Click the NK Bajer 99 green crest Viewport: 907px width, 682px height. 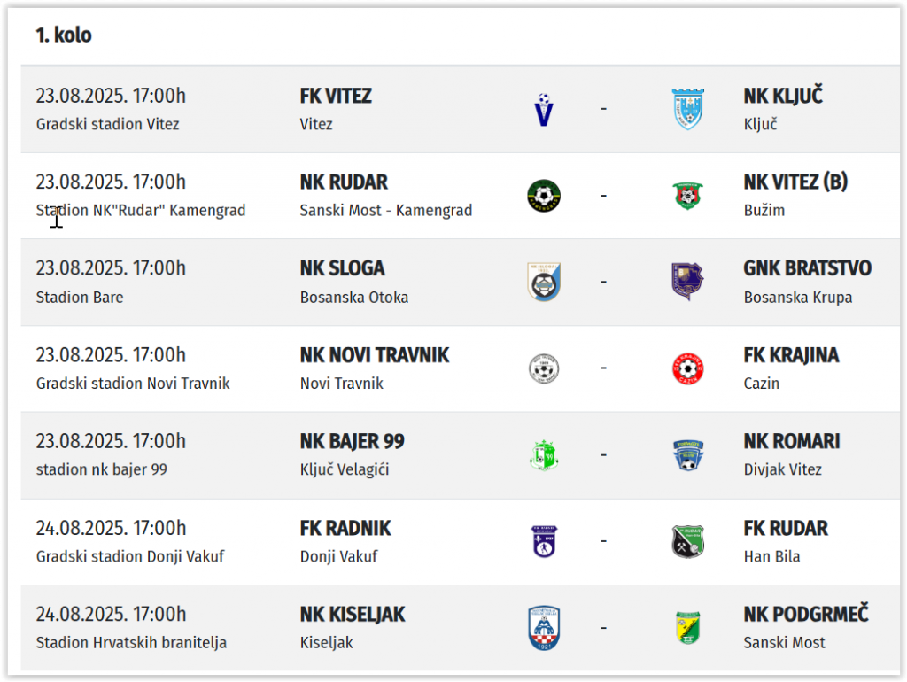tap(544, 454)
